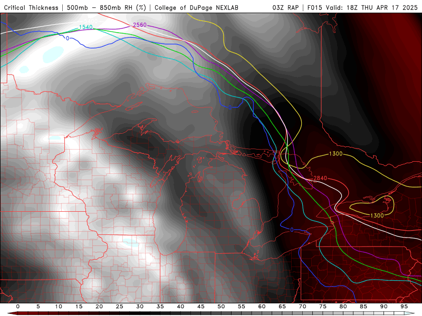The width and height of the screenshot is (422, 316).
Task: Click the red "2840" contour label
Action: 320,178
